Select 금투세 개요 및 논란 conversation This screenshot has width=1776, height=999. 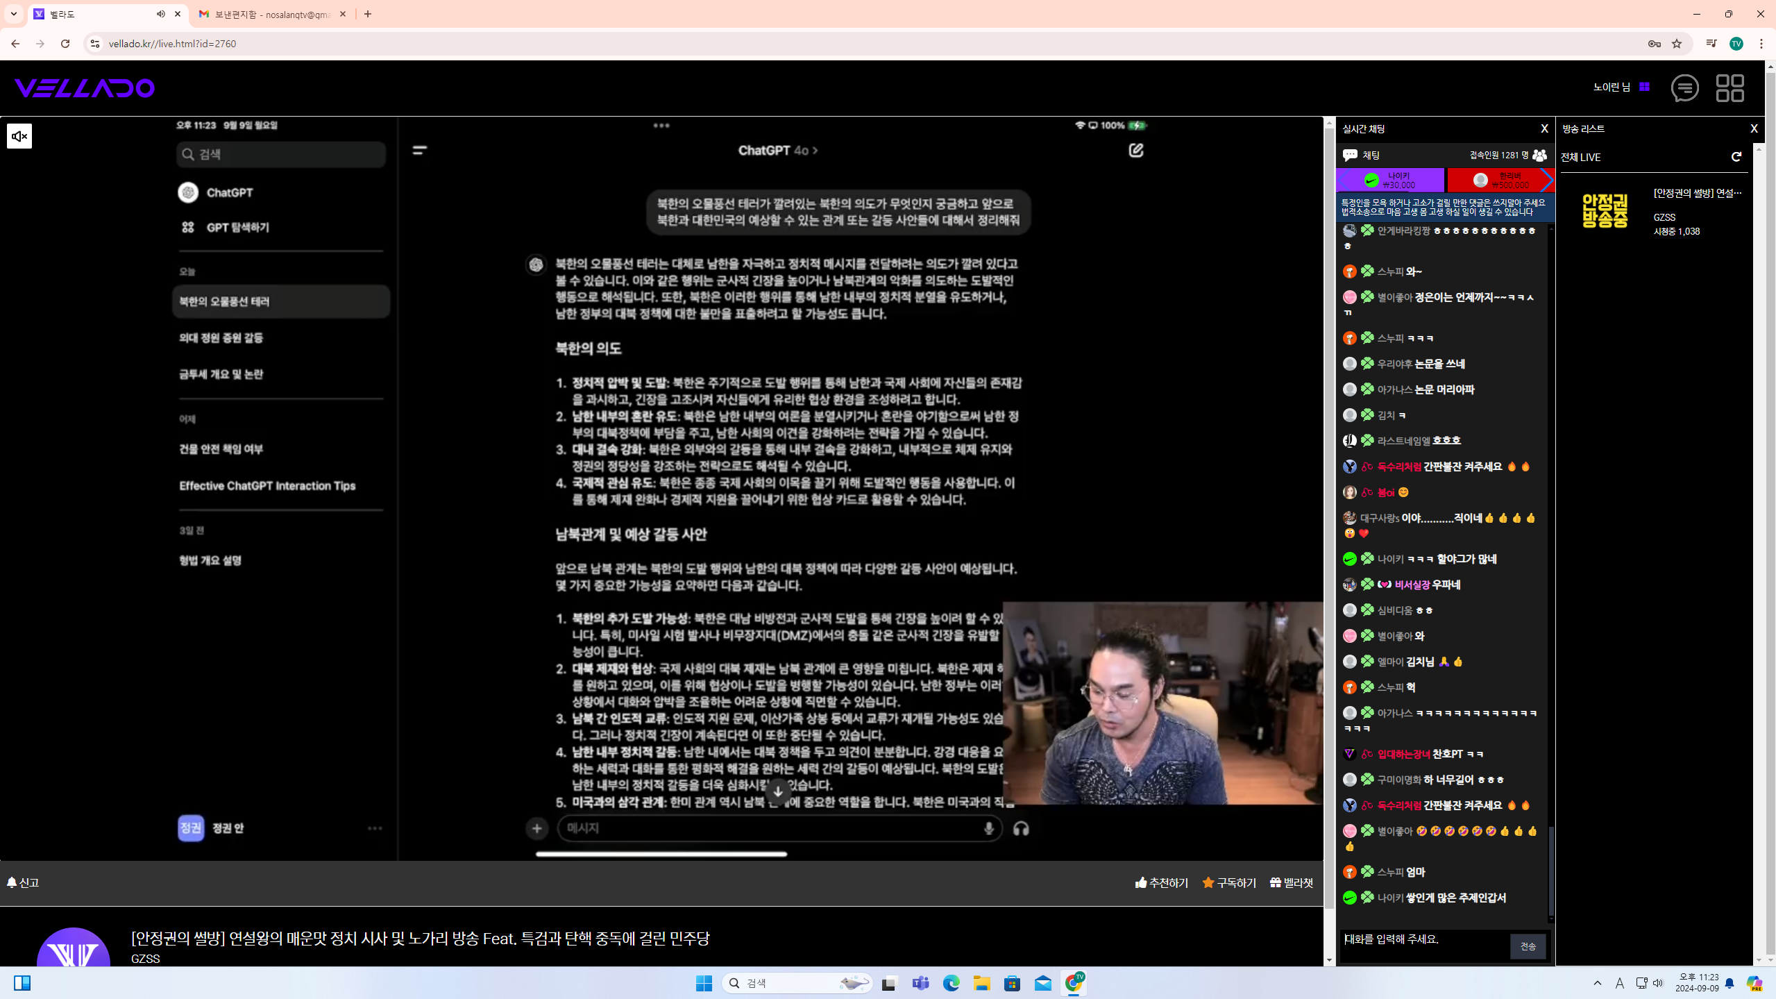[221, 374]
